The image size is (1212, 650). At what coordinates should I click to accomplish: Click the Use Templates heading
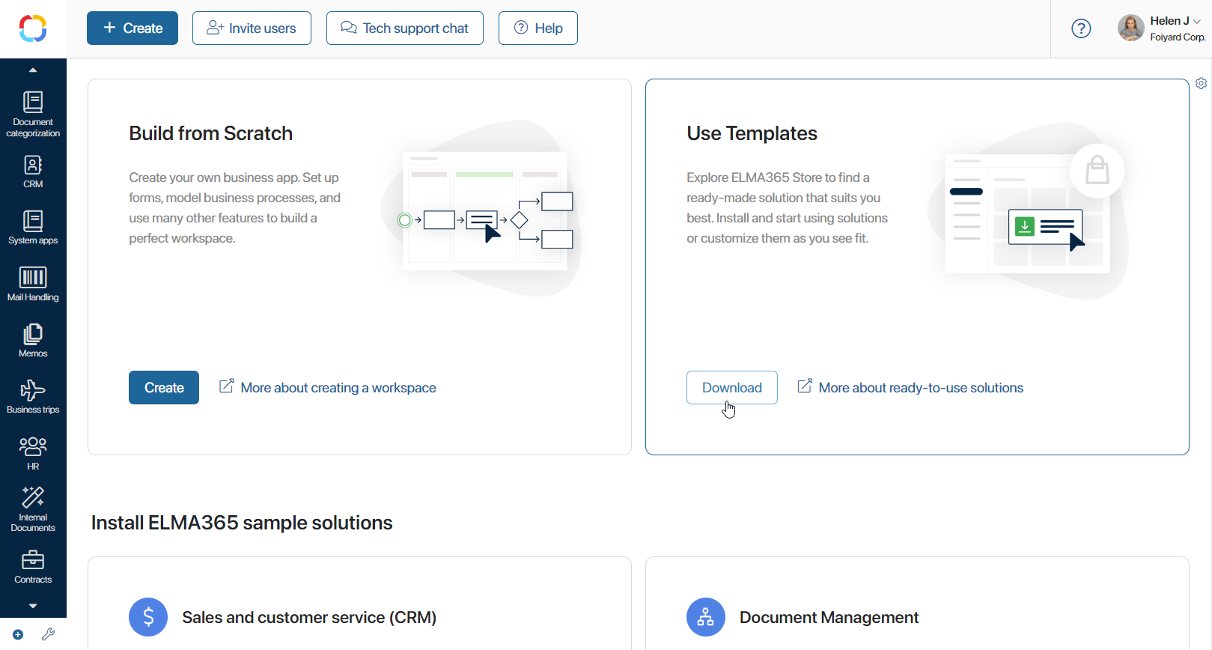pos(752,133)
